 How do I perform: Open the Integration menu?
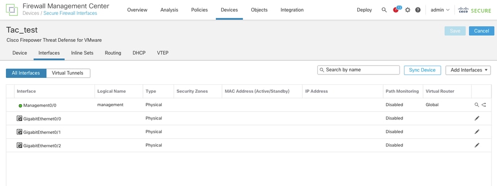[x=292, y=10]
